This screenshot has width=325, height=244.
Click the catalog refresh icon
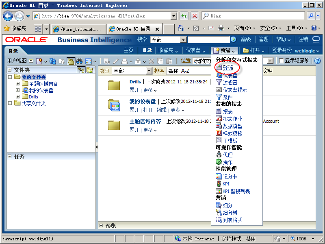click(53, 61)
